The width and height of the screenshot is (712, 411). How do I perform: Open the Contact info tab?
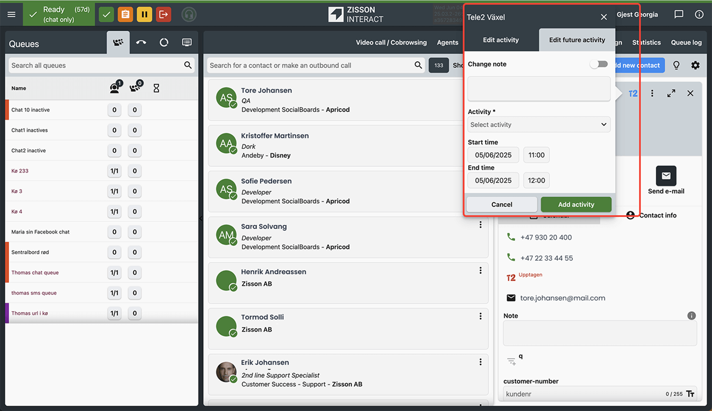pyautogui.click(x=651, y=215)
